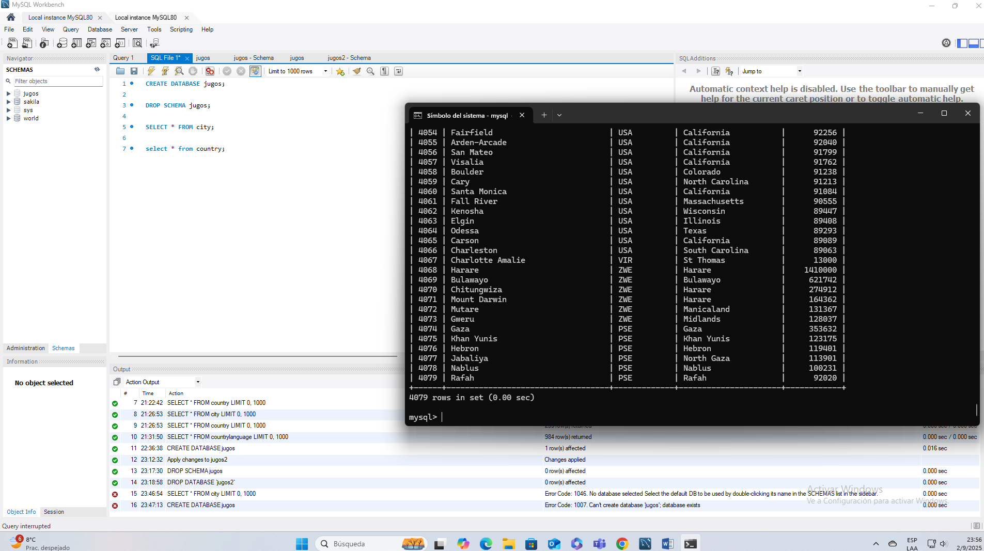Search table data for text

(x=137, y=43)
